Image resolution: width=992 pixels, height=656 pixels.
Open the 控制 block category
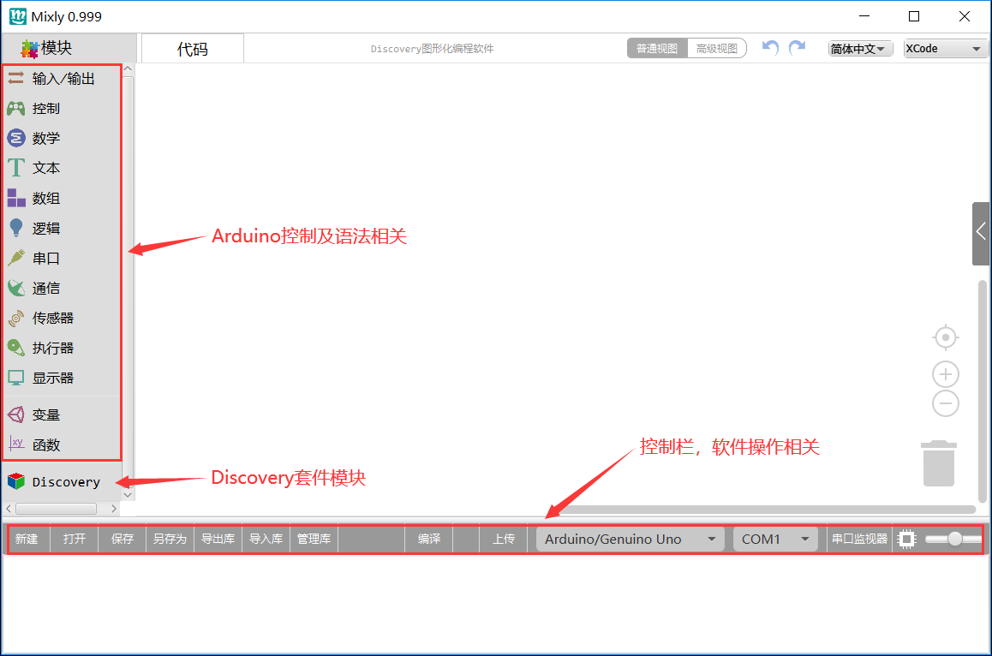(62, 108)
